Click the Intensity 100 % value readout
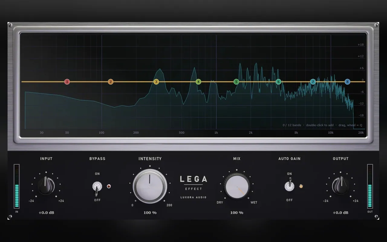387x242 pixels. click(x=150, y=213)
